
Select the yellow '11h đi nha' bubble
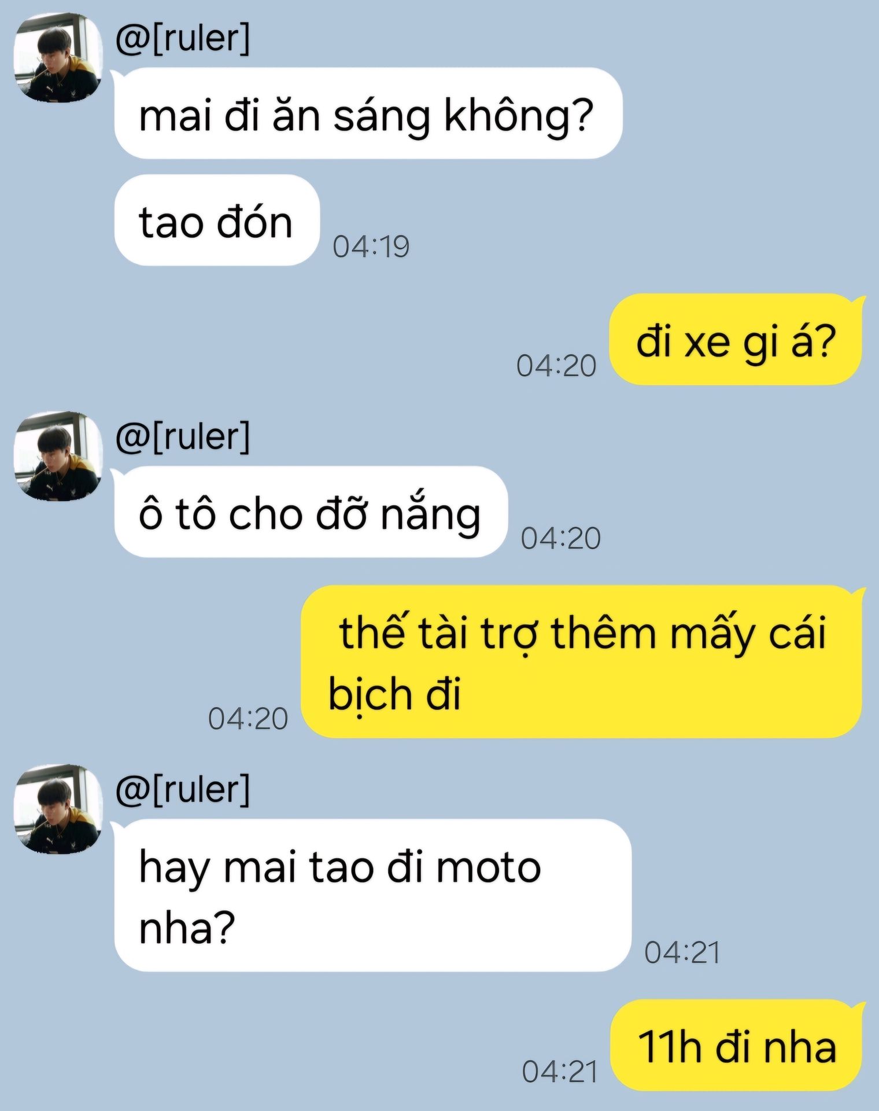pyautogui.click(x=736, y=1045)
